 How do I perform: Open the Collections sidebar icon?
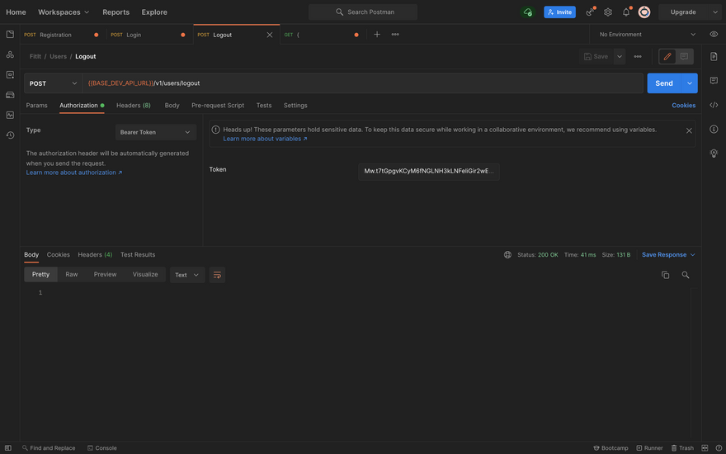[x=10, y=35]
